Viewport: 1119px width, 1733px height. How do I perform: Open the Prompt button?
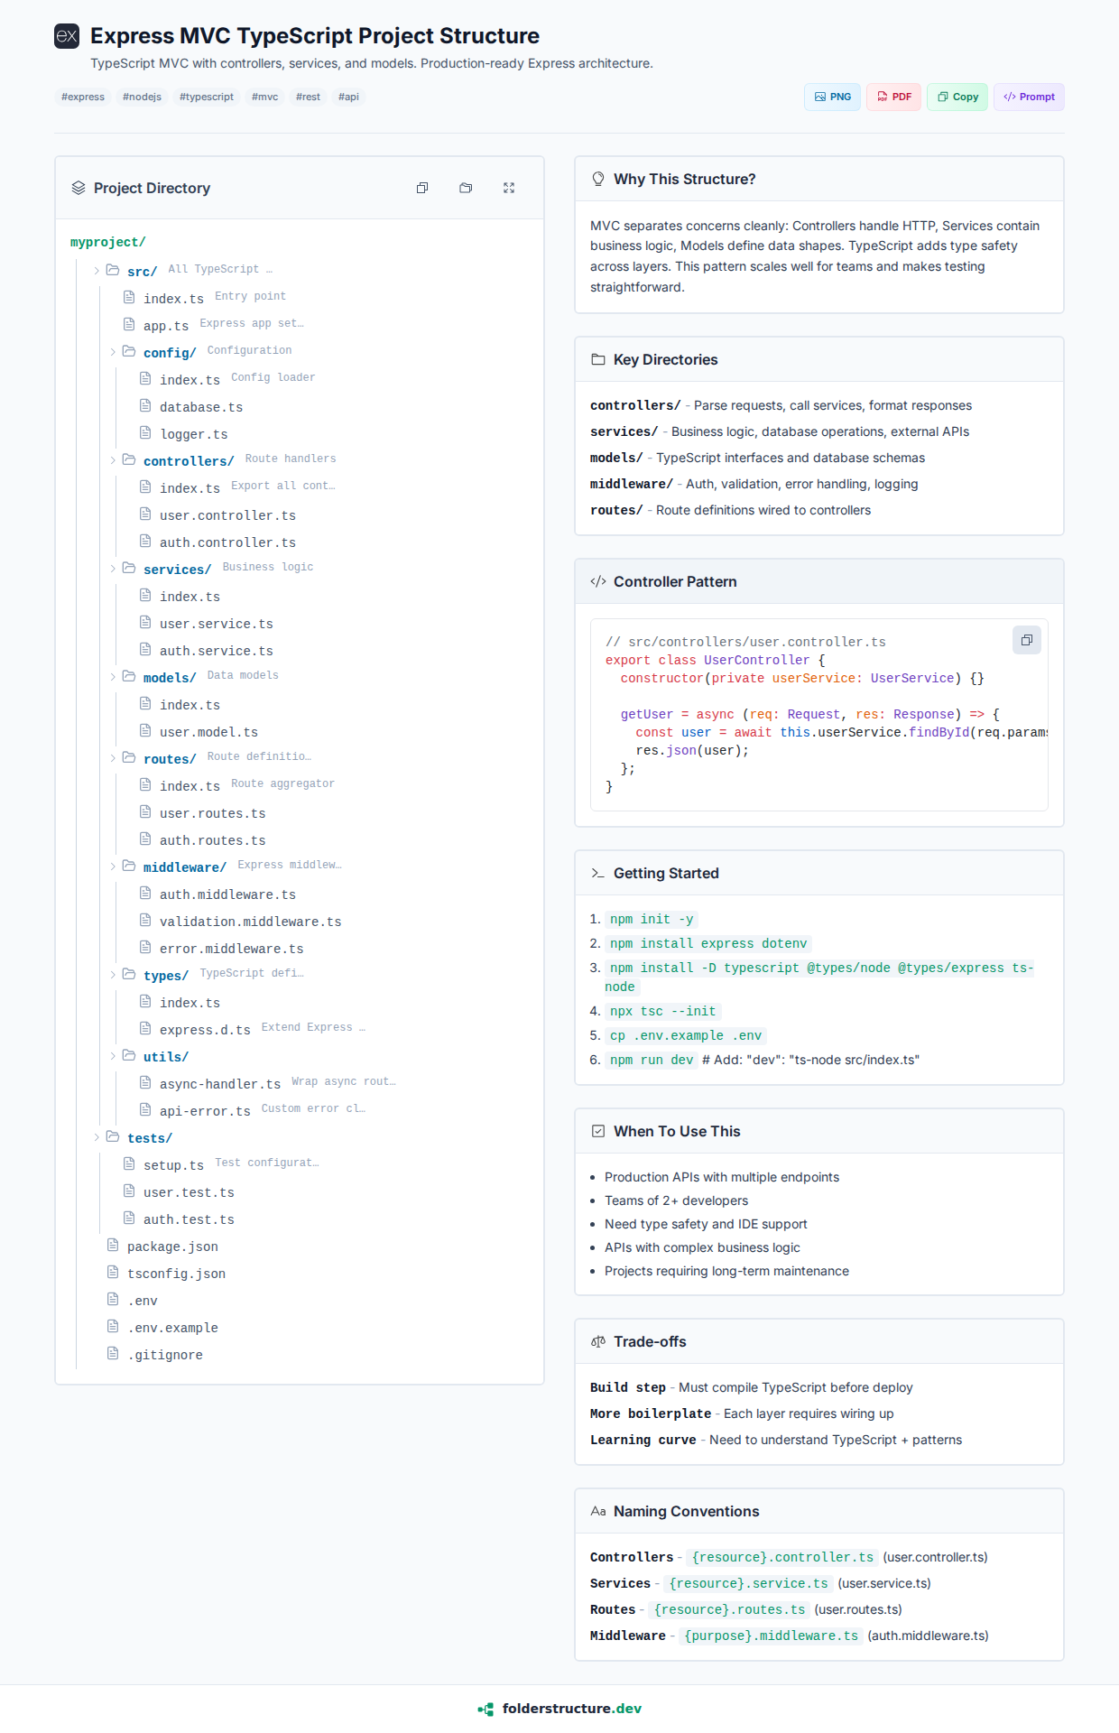1029,97
